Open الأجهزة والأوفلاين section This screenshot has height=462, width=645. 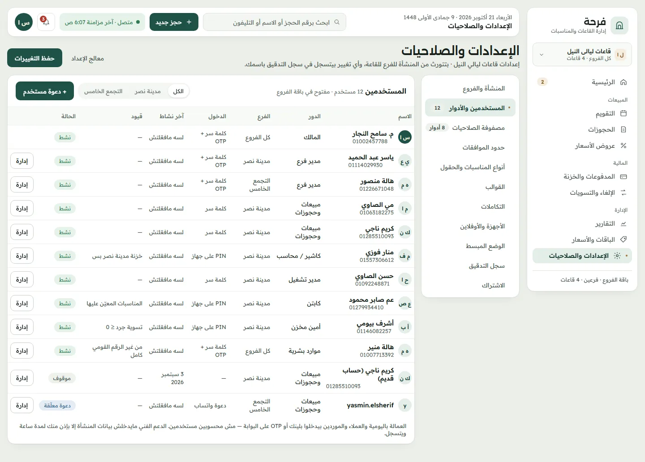(x=470, y=226)
